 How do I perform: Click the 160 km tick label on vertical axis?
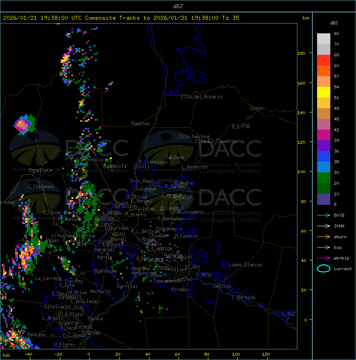[301, 83]
